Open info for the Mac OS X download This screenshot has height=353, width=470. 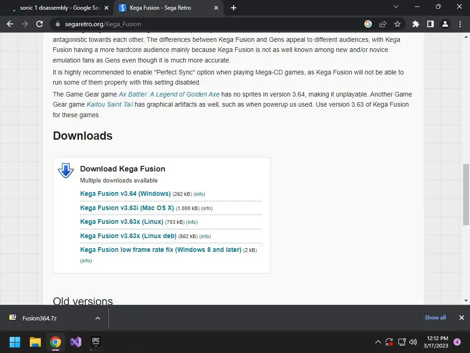pos(207,208)
